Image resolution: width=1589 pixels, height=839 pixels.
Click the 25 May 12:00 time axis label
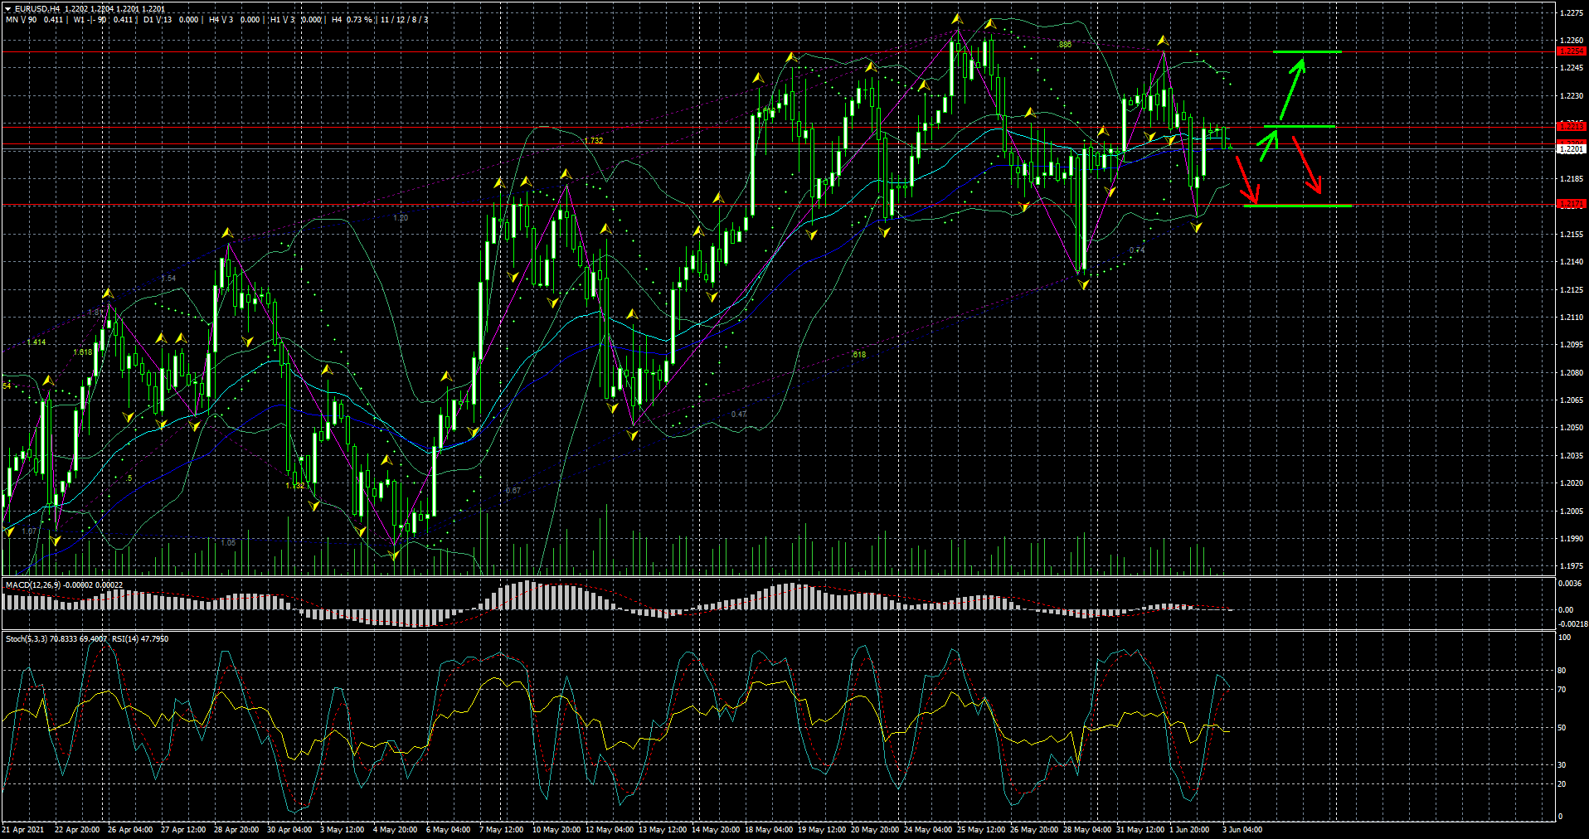pyautogui.click(x=980, y=830)
